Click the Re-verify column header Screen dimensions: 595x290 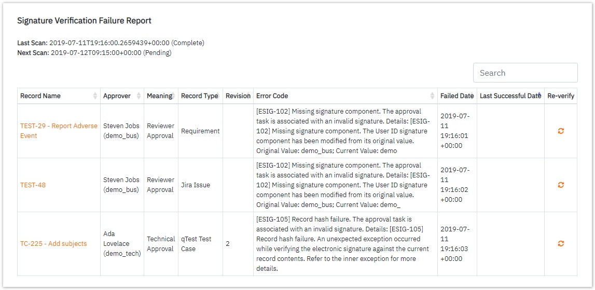tap(560, 96)
